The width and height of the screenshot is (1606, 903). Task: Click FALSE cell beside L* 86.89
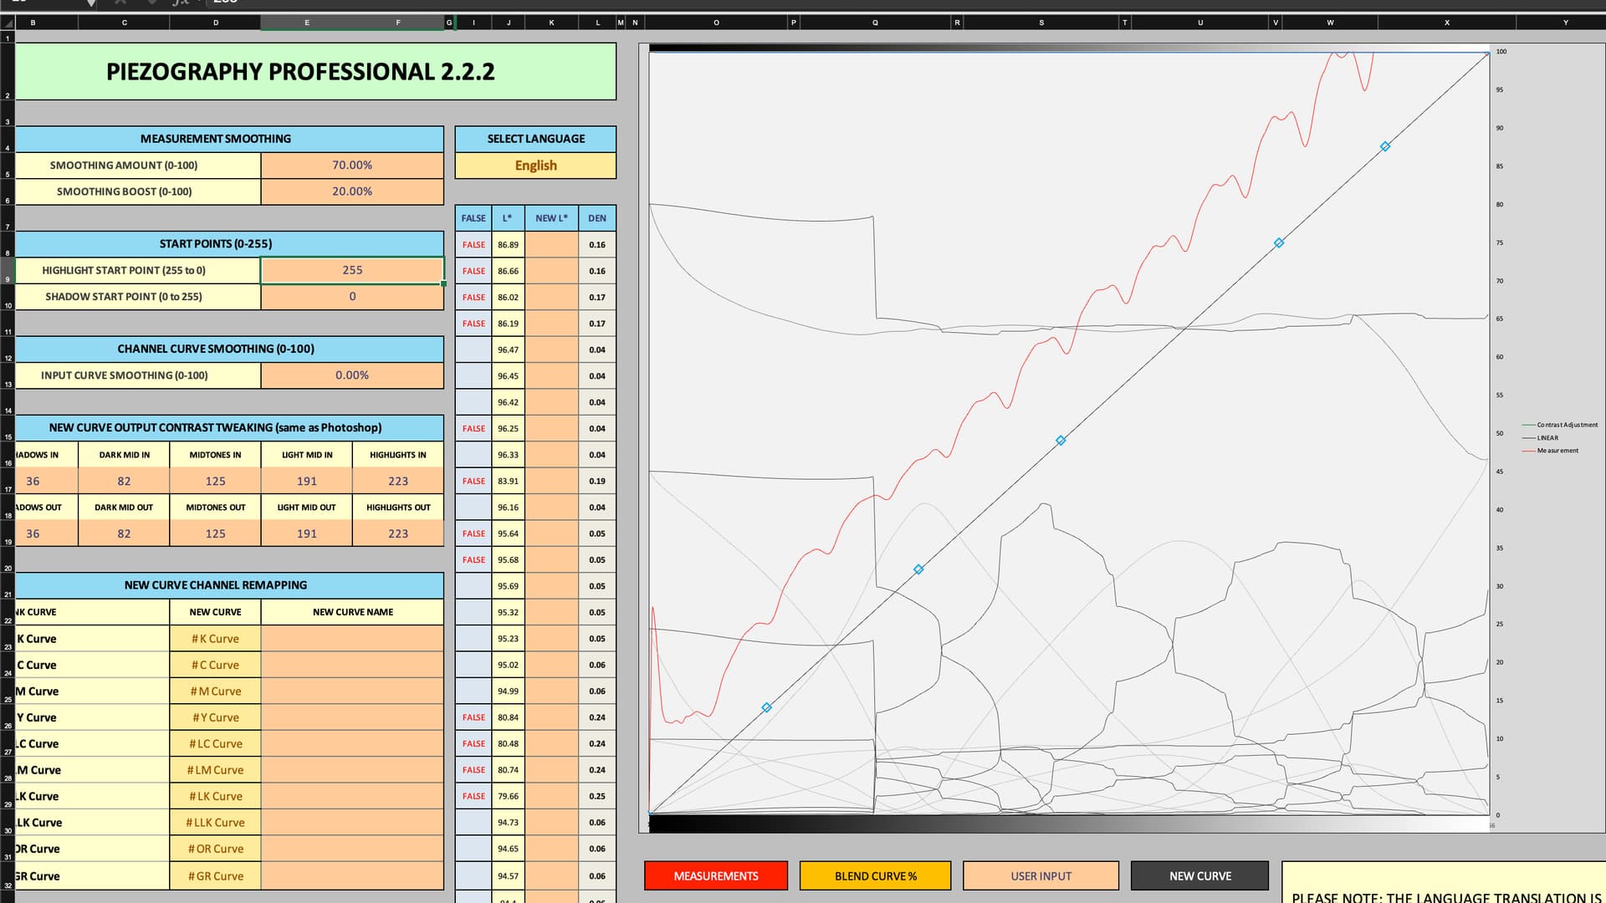[473, 245]
